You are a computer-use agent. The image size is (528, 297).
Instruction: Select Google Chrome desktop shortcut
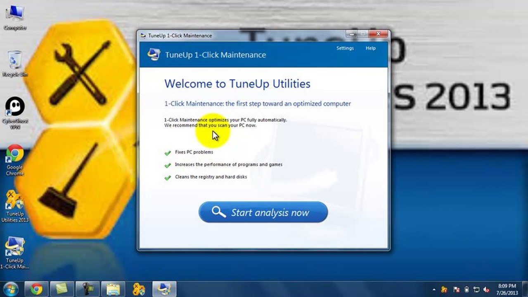[x=15, y=160]
